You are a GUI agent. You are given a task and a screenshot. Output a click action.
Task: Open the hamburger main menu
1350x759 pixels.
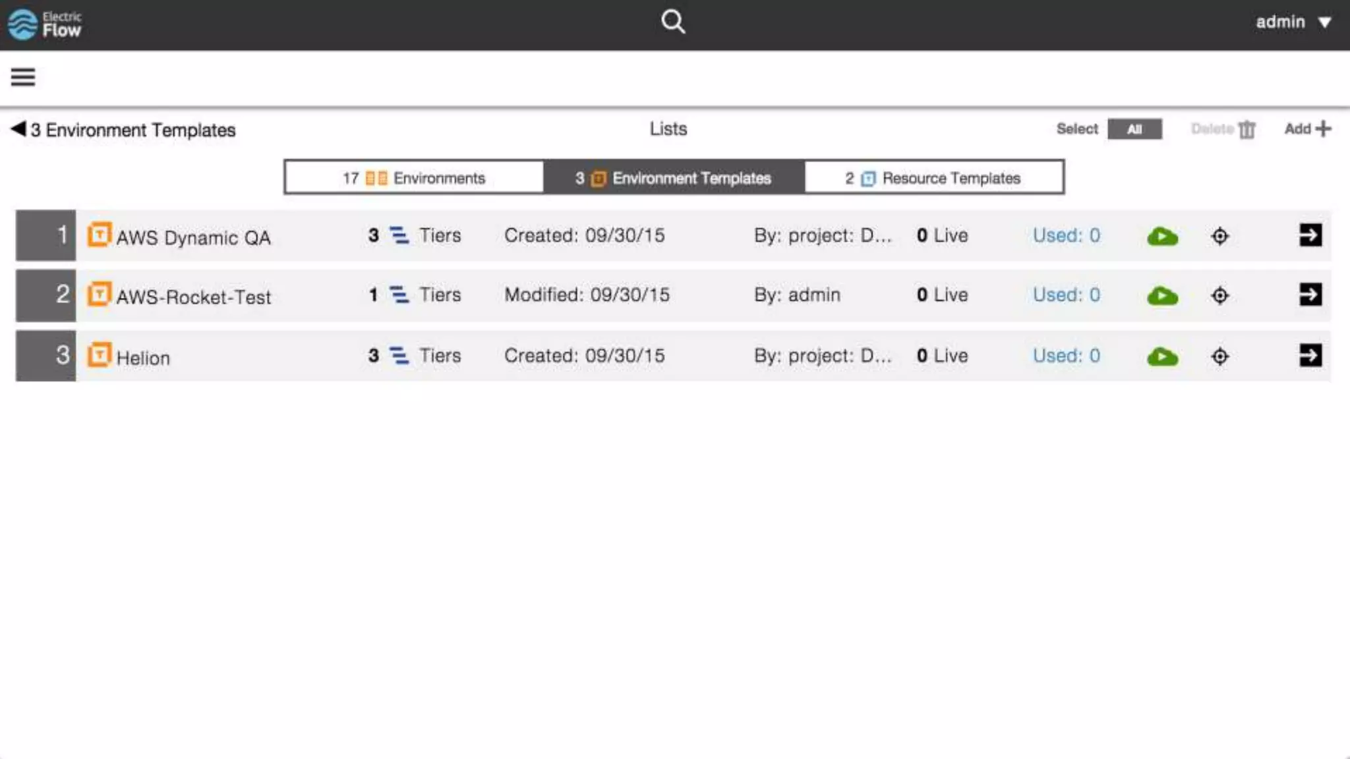pyautogui.click(x=23, y=77)
